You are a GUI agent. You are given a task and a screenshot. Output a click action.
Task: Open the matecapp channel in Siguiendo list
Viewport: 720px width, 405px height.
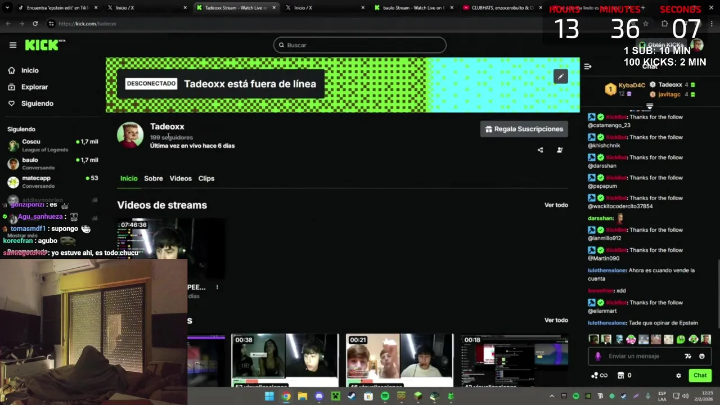pyautogui.click(x=53, y=182)
